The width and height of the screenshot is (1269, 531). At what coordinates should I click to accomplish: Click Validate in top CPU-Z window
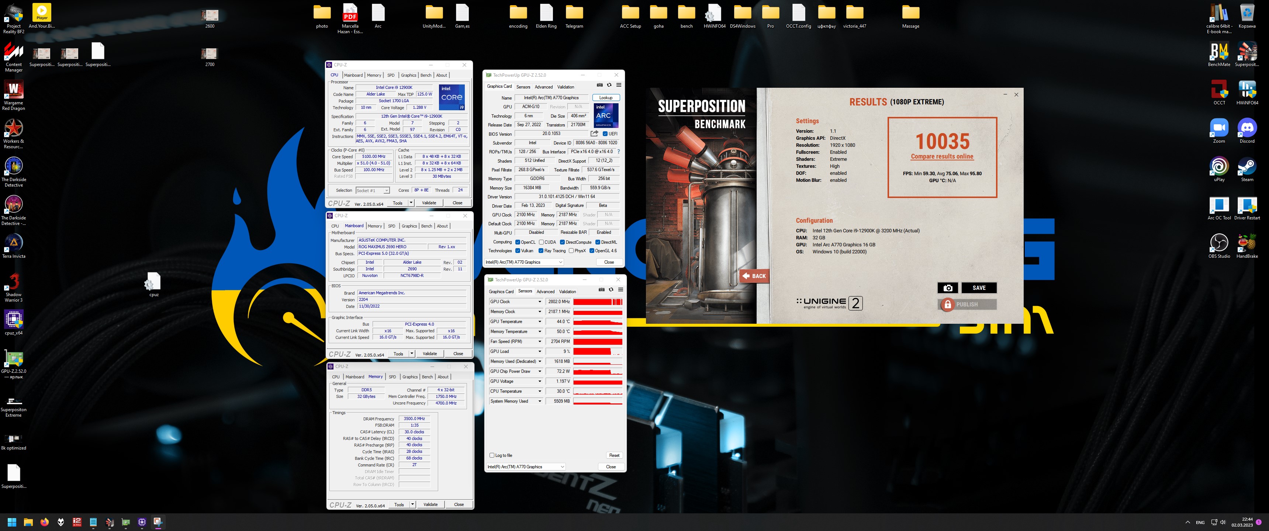[x=429, y=203]
